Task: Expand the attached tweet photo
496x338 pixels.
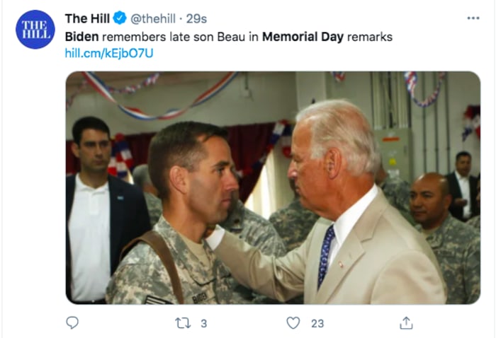Action: point(273,187)
